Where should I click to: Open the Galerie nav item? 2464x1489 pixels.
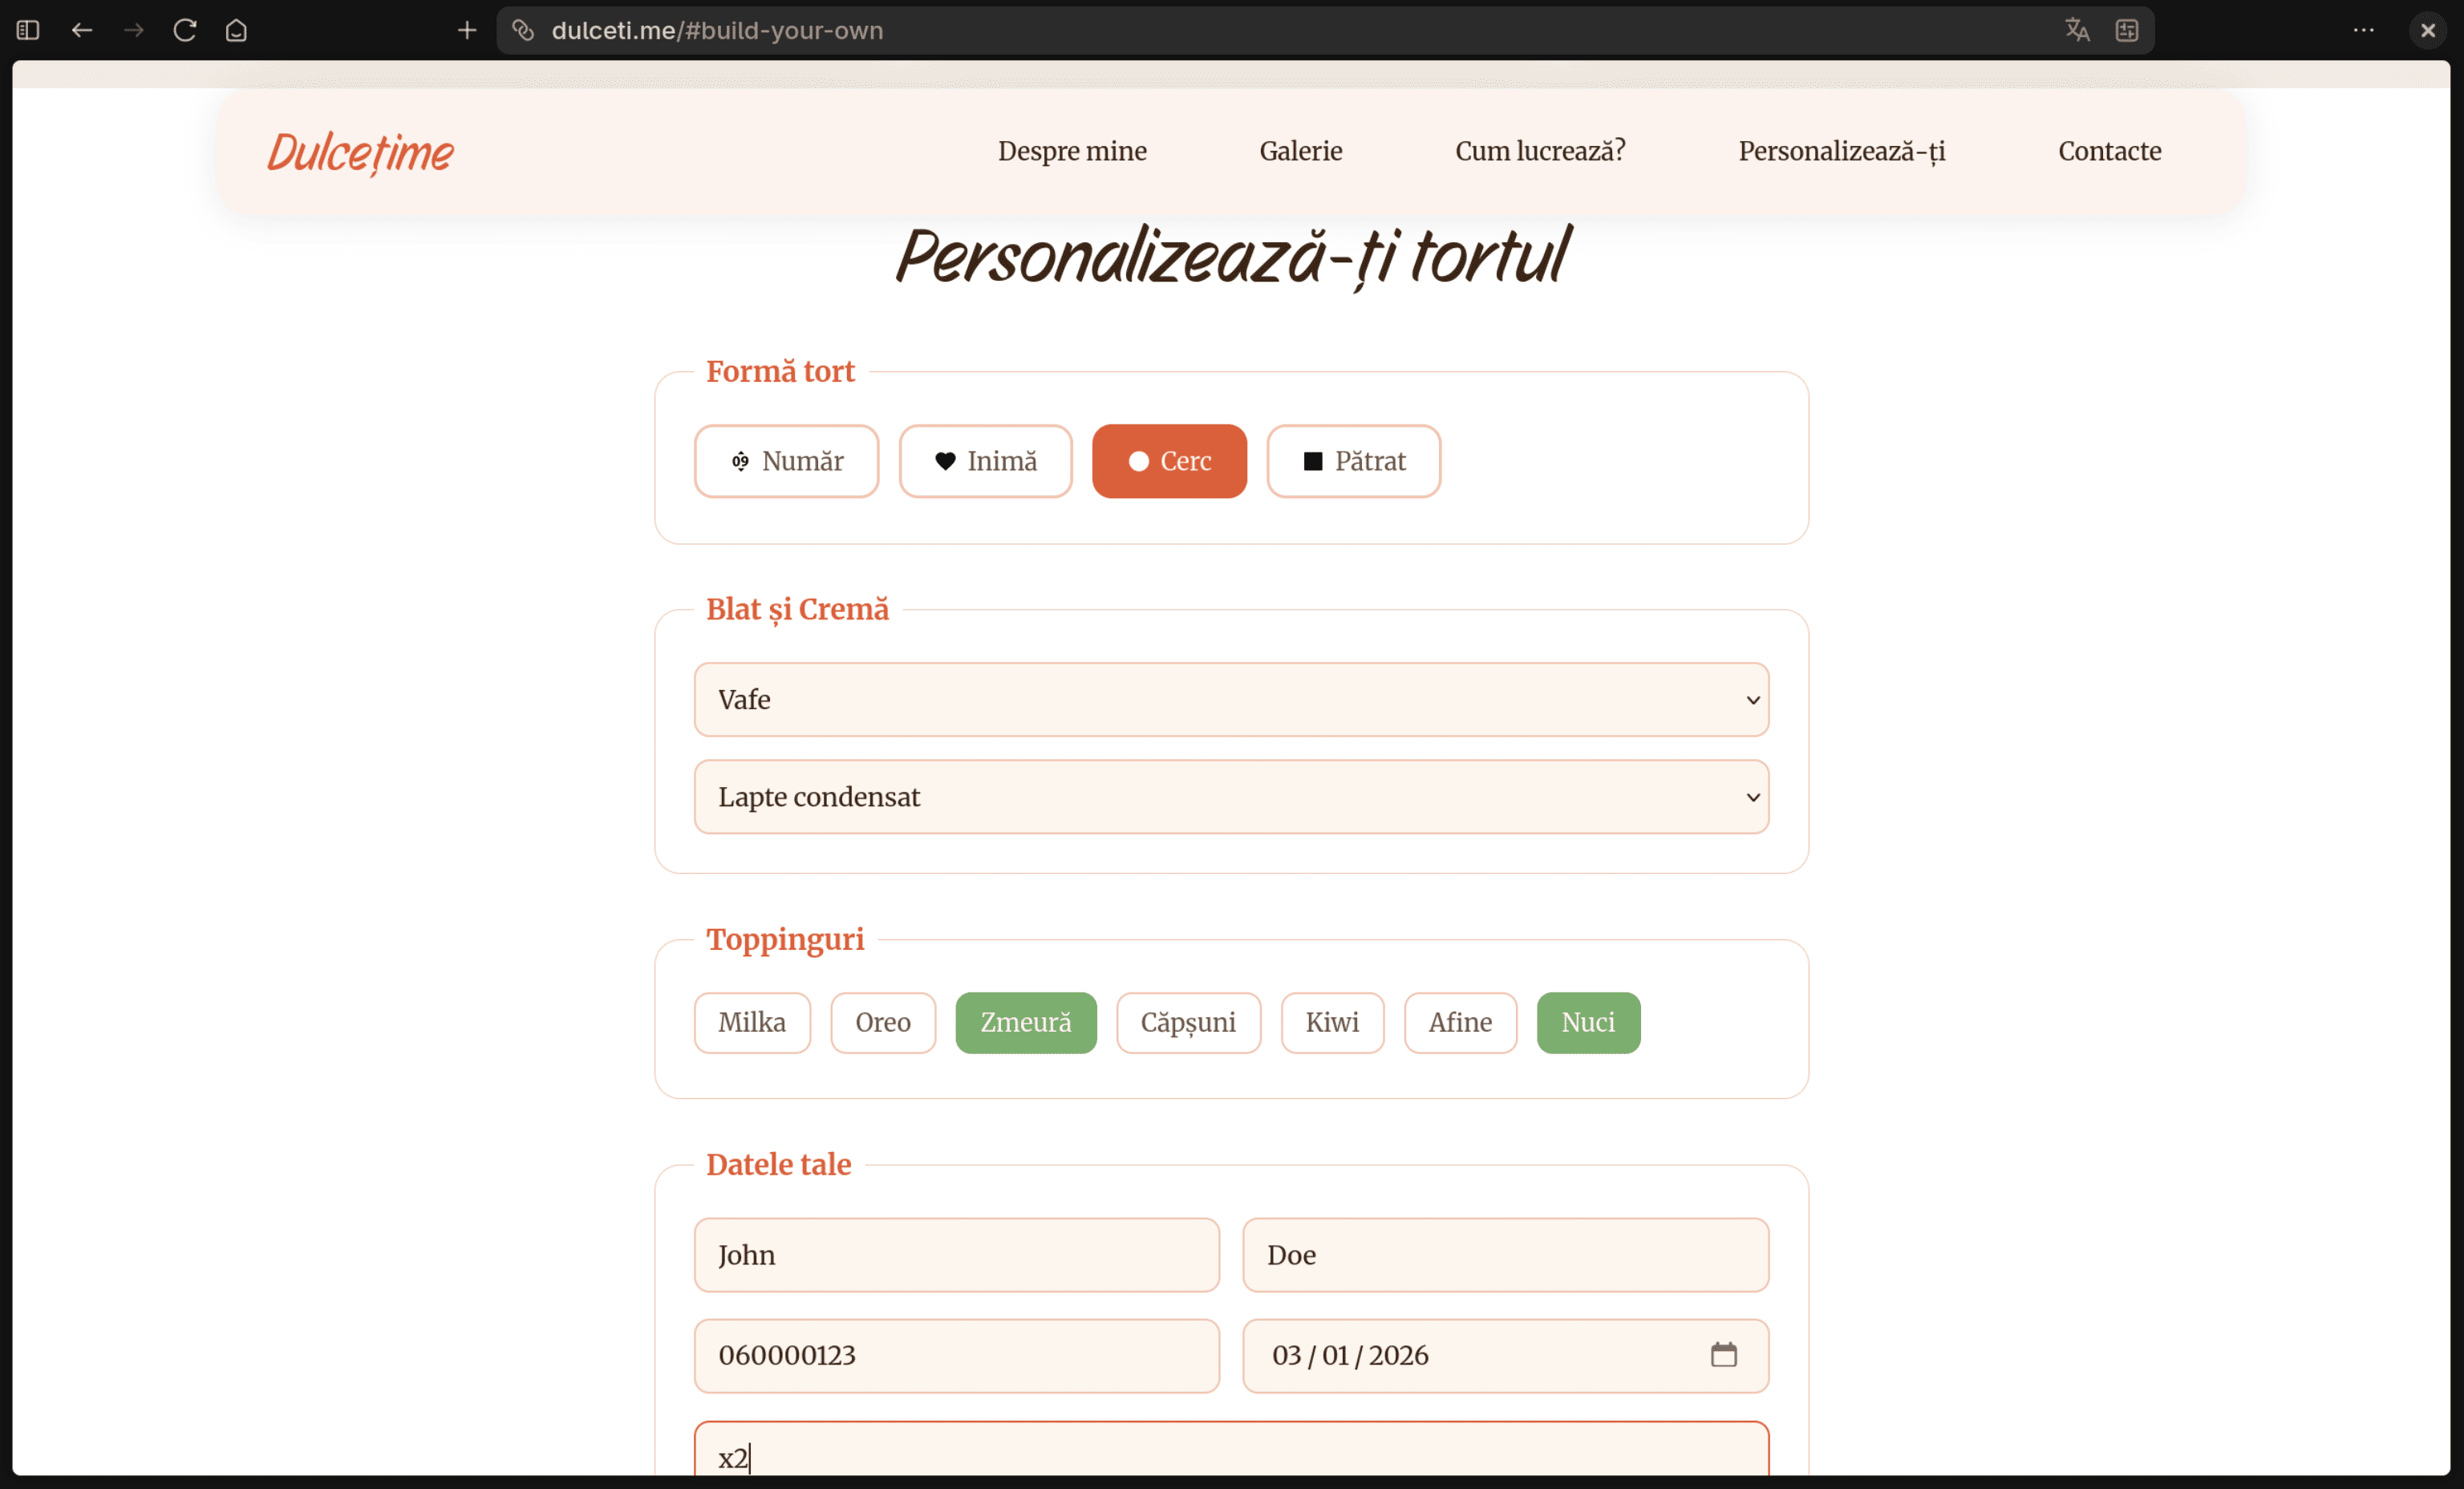click(x=1300, y=151)
